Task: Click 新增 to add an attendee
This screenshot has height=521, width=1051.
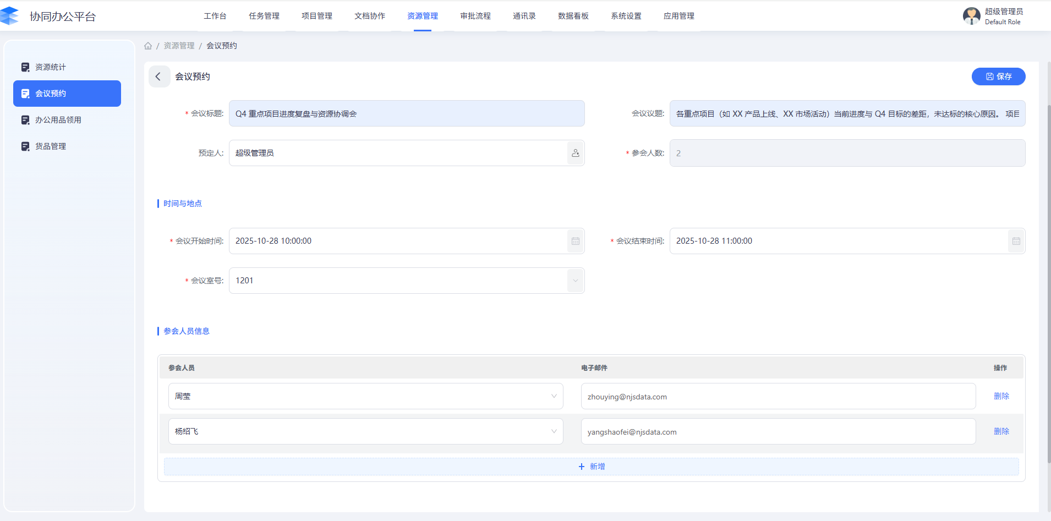Action: pyautogui.click(x=591, y=467)
